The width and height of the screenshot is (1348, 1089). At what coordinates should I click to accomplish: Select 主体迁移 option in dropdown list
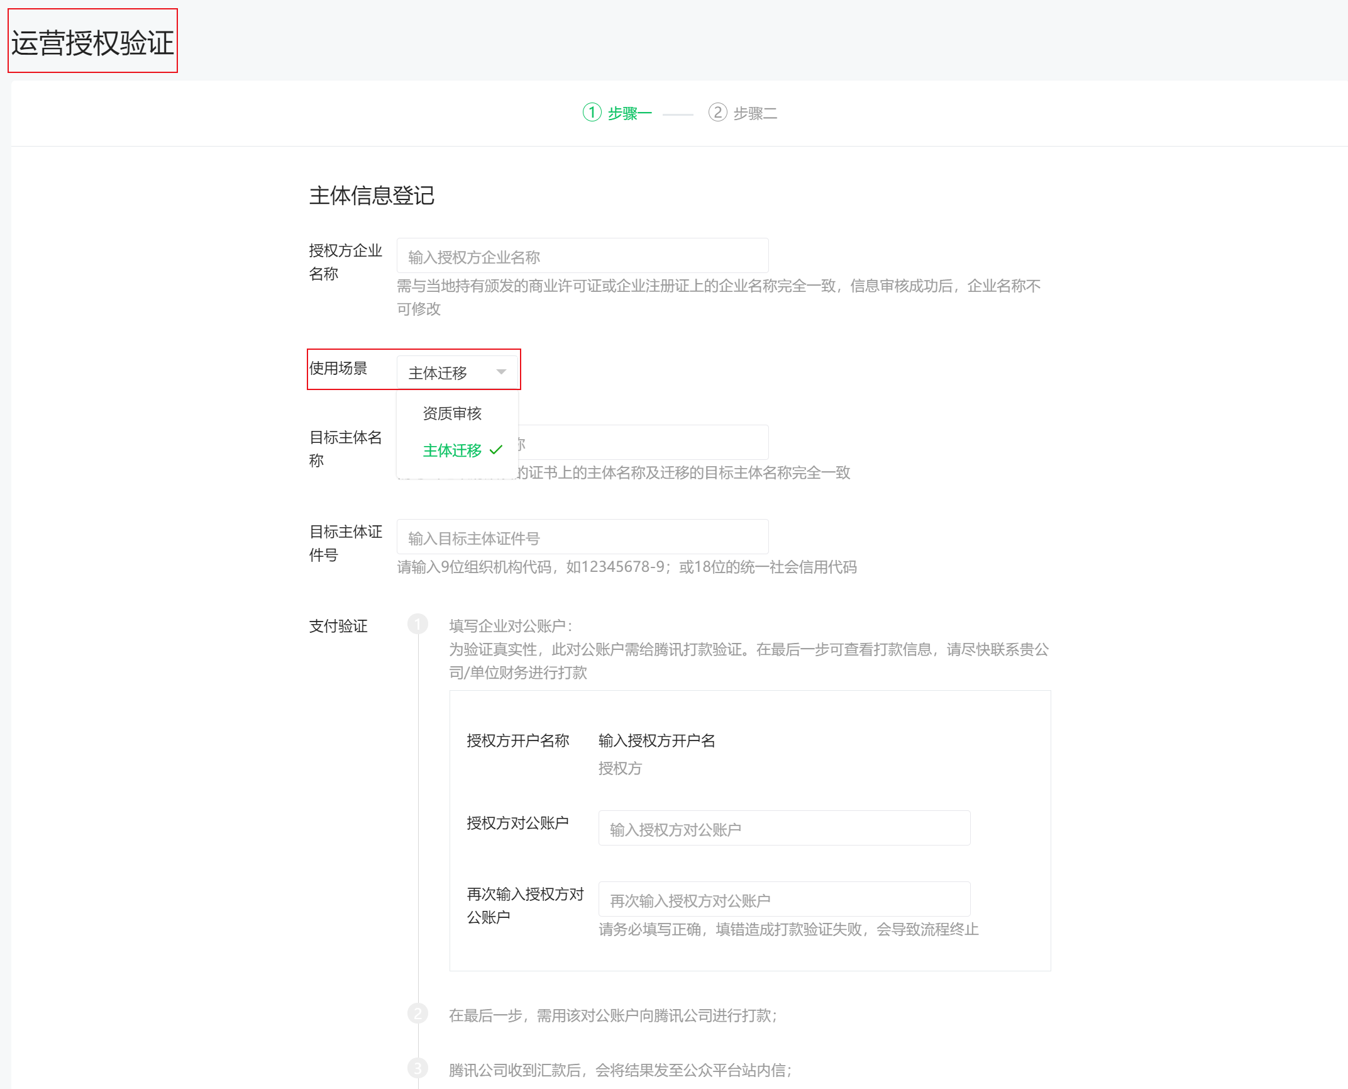click(x=452, y=450)
